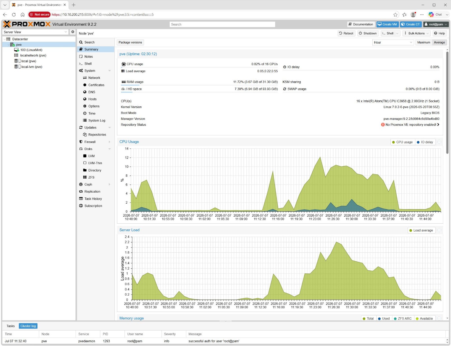The width and height of the screenshot is (451, 346).
Task: Toggle CPU usage series in chart legend
Action: pyautogui.click(x=402, y=142)
